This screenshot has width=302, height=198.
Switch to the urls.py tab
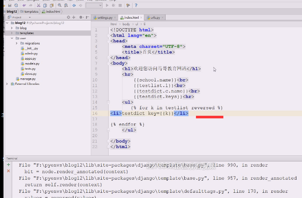click(155, 17)
